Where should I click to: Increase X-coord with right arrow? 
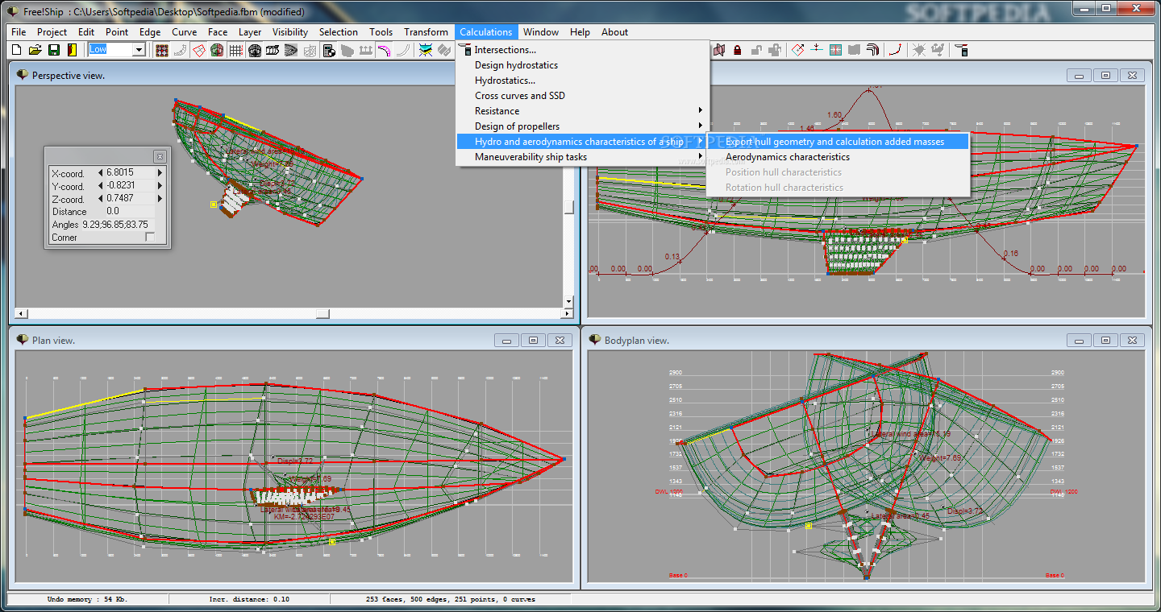point(160,172)
